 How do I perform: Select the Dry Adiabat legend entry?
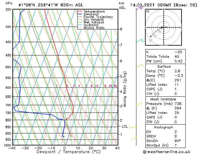tap(91, 20)
